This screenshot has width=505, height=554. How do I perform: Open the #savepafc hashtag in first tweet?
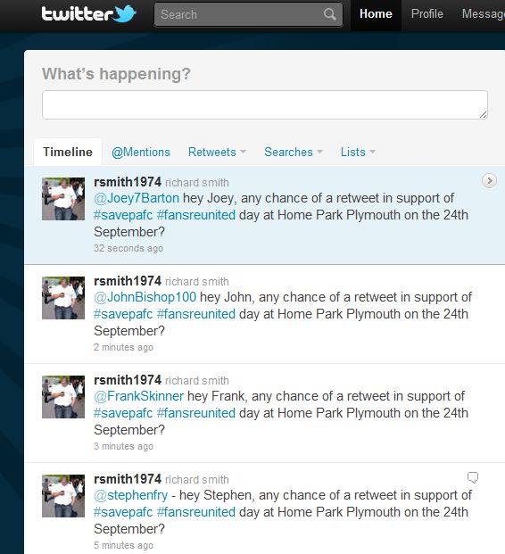coord(123,215)
